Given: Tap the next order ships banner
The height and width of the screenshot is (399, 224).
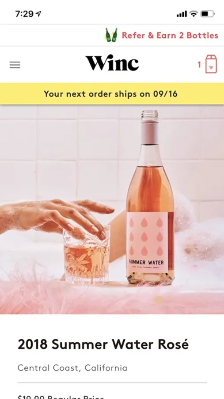Looking at the screenshot, I should point(112,94).
